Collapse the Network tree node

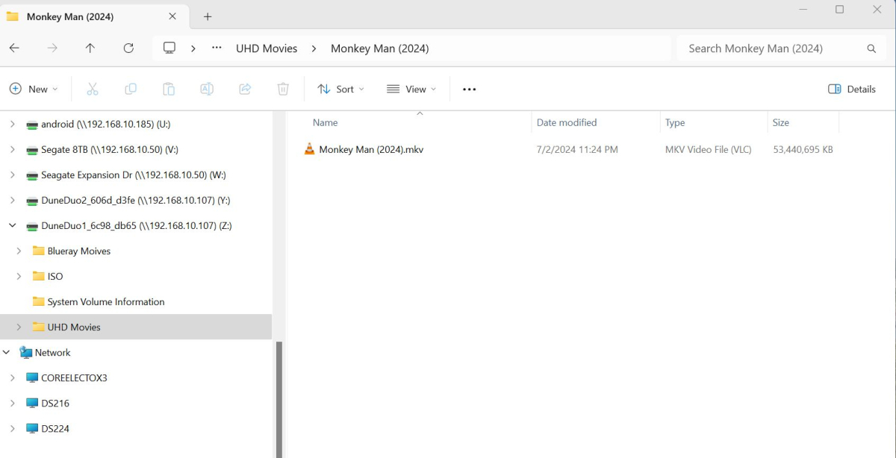(6, 352)
